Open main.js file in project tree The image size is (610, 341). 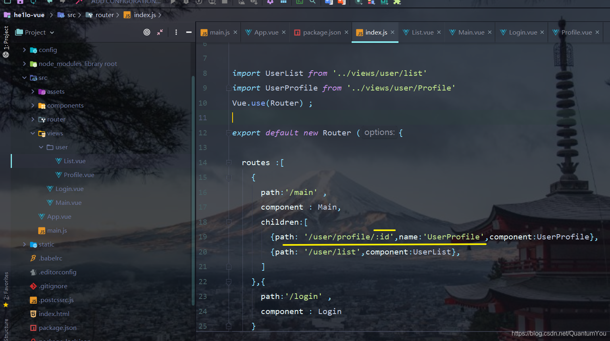[53, 231]
